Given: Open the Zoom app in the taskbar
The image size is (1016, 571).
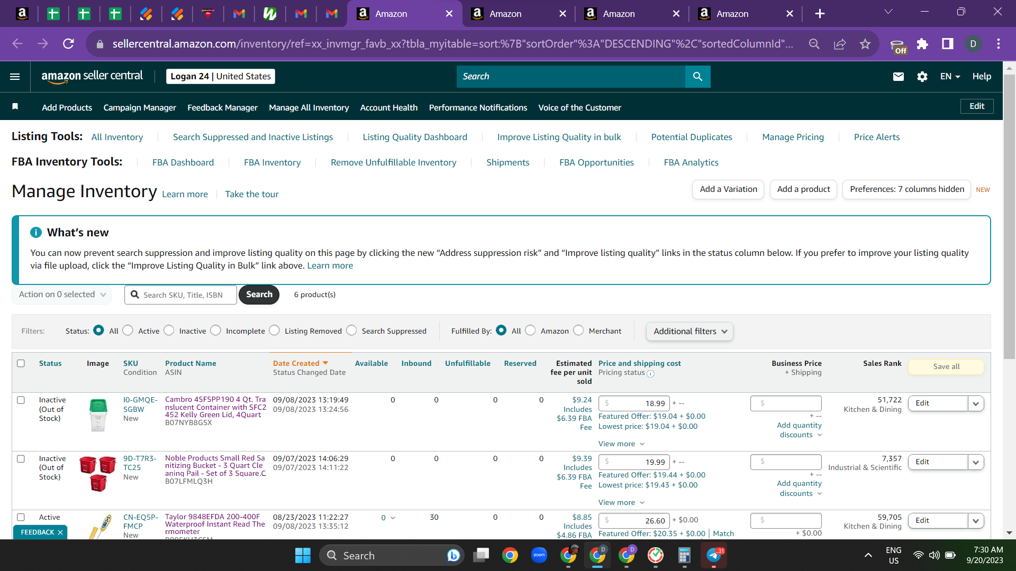Looking at the screenshot, I should pos(539,555).
